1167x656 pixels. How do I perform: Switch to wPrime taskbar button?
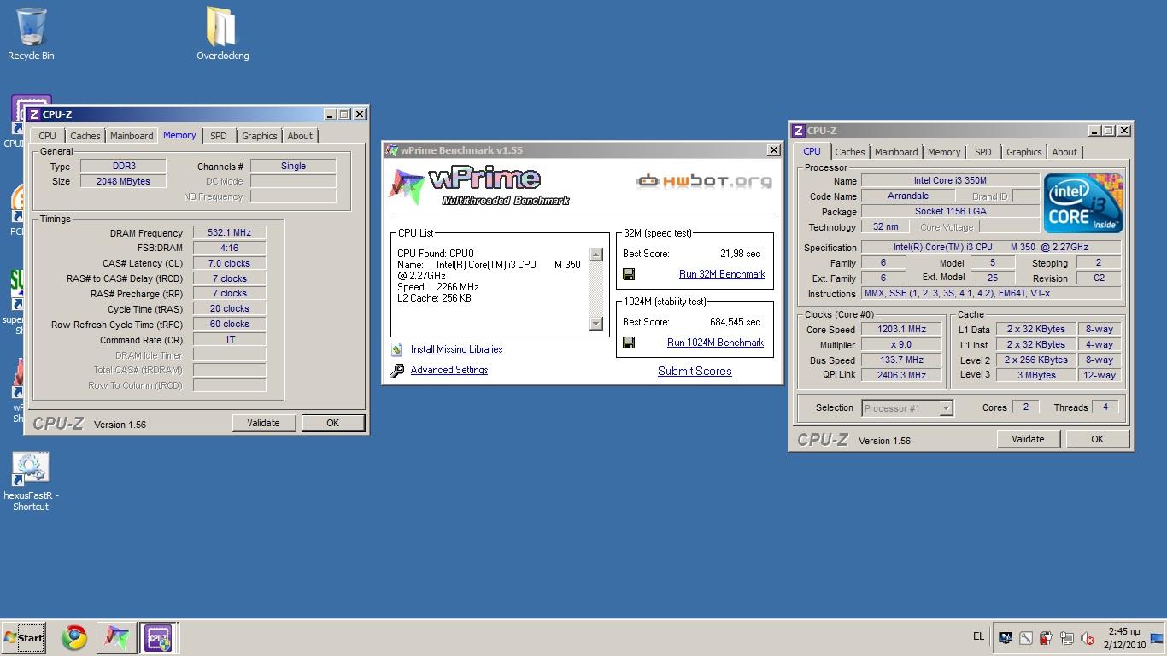116,637
